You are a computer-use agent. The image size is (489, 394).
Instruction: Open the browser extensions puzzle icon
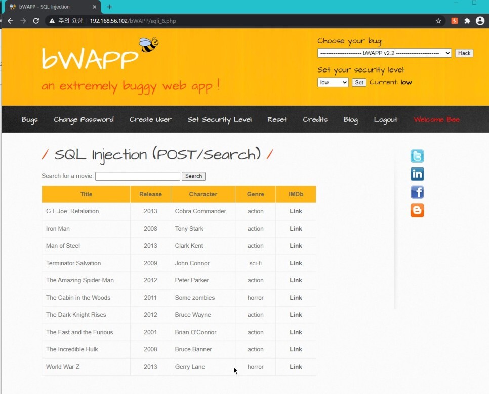467,21
